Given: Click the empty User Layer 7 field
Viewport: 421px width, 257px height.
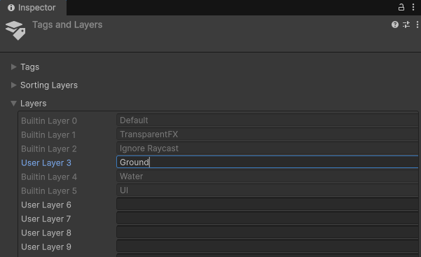Looking at the screenshot, I should pos(268,218).
